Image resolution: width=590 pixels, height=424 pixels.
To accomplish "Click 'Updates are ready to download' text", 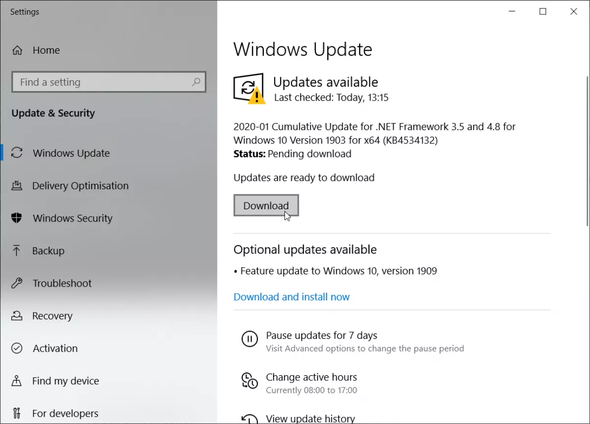I will pos(304,177).
